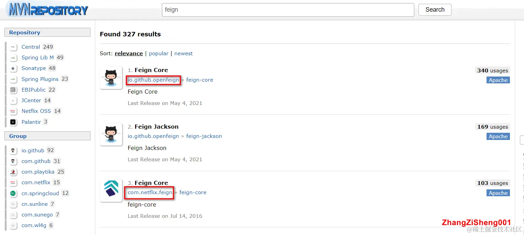
Task: Click the Repository section header
Action: coord(47,32)
